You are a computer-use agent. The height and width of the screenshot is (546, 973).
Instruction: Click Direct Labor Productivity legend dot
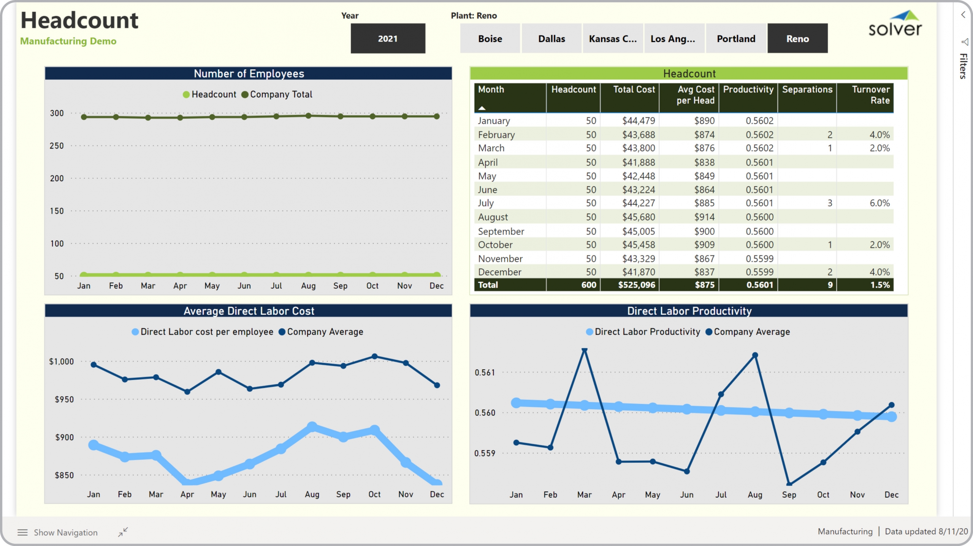(x=590, y=332)
